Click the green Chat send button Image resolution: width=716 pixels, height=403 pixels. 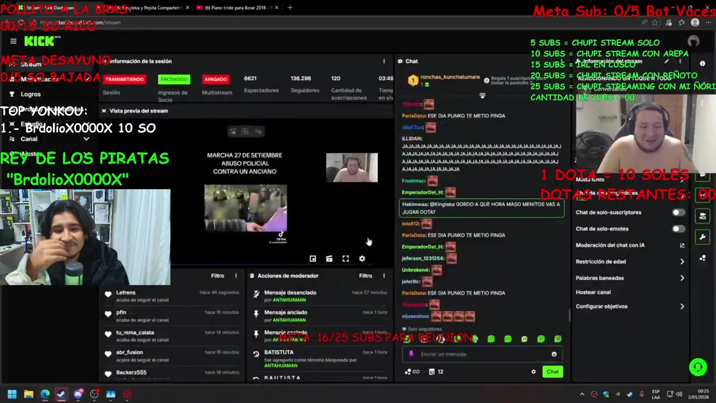(x=553, y=372)
